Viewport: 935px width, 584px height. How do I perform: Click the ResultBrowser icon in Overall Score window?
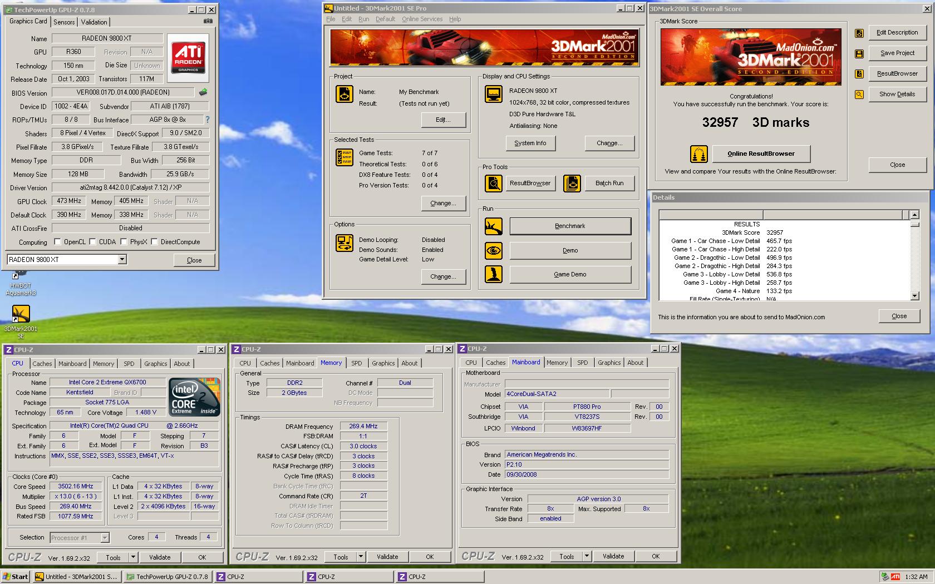(859, 74)
